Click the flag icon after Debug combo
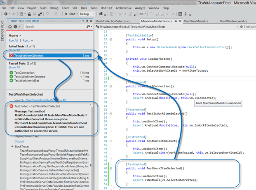The width and height of the screenshot is (256, 190). tap(101, 14)
